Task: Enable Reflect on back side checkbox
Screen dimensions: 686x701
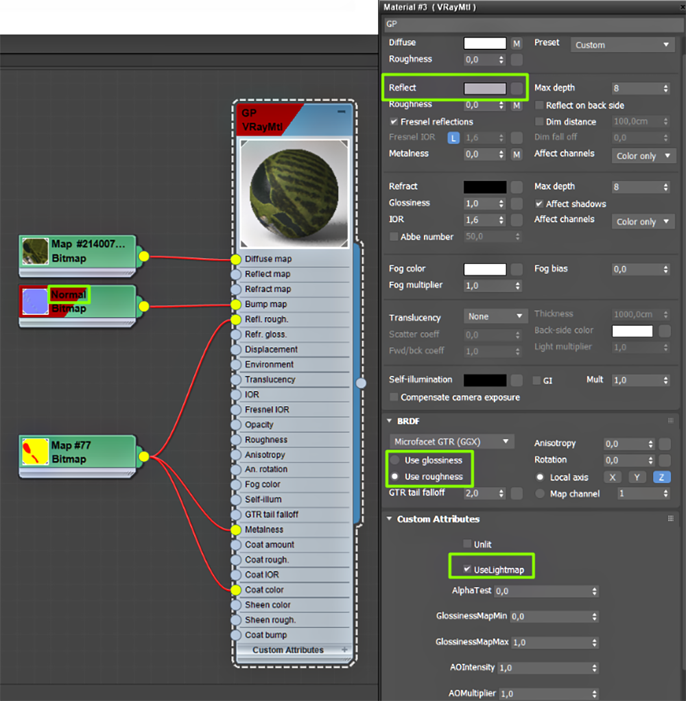Action: (x=539, y=105)
